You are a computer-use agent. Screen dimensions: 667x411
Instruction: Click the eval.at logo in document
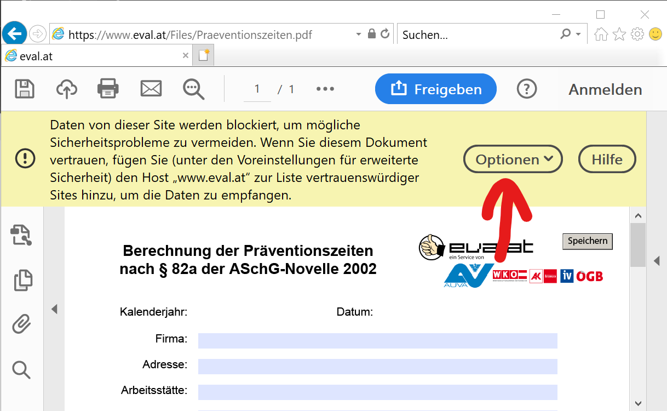click(x=476, y=248)
